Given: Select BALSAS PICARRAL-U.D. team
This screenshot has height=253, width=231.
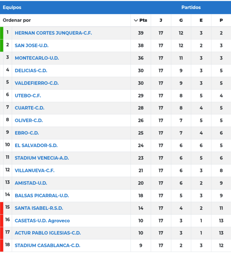Looking at the screenshot, I should tap(42, 195).
